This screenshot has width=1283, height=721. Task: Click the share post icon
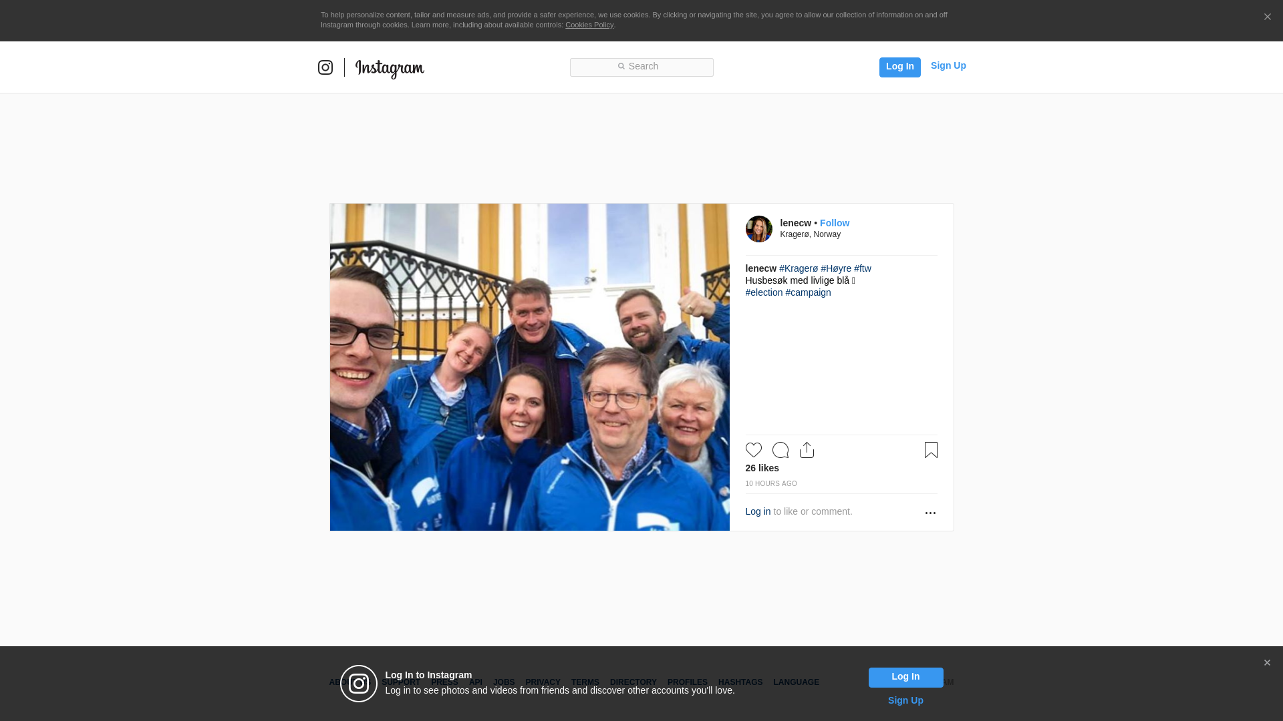pyautogui.click(x=807, y=450)
